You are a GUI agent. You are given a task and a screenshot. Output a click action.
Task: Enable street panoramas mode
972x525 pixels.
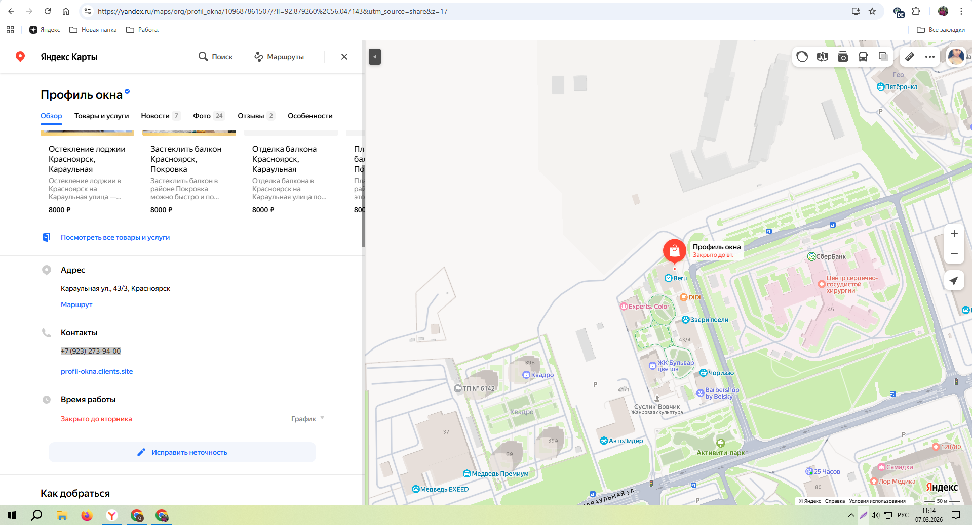(x=822, y=57)
